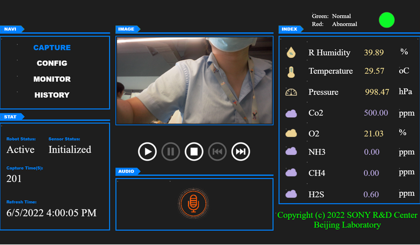
Task: Click the camera image preview
Action: tap(194, 80)
